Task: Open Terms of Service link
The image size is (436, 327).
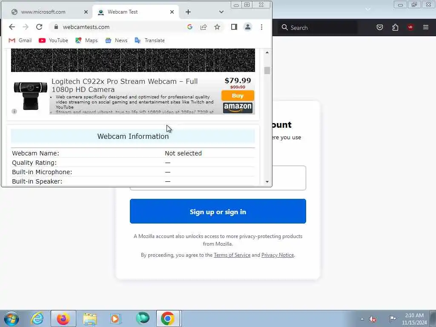Action: coord(232,255)
